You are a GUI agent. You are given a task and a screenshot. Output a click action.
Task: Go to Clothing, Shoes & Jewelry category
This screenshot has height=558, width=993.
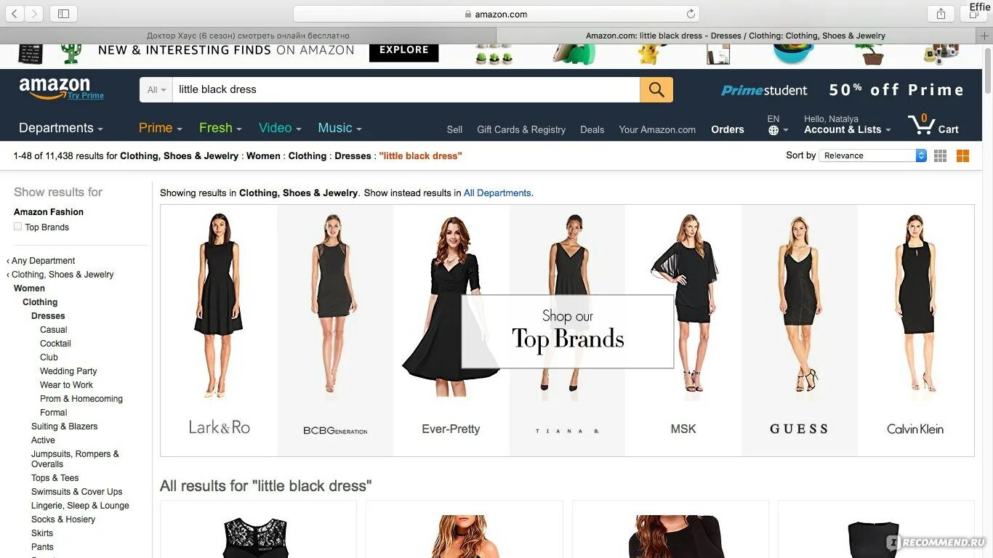tap(63, 275)
